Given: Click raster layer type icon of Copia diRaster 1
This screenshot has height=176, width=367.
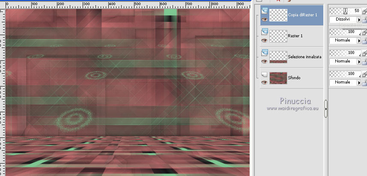Looking at the screenshot, I should click(265, 11).
